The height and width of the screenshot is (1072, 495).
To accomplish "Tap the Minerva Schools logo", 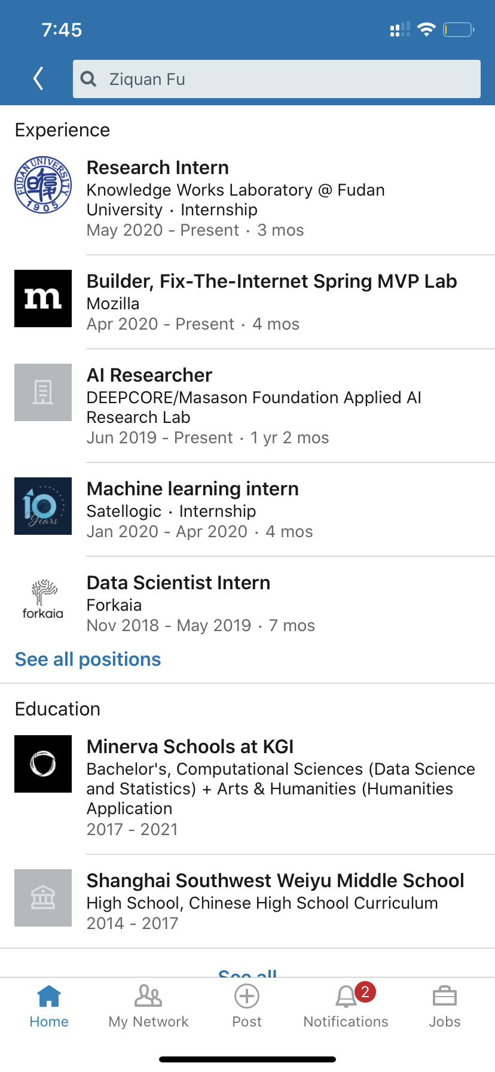I will tap(43, 764).
